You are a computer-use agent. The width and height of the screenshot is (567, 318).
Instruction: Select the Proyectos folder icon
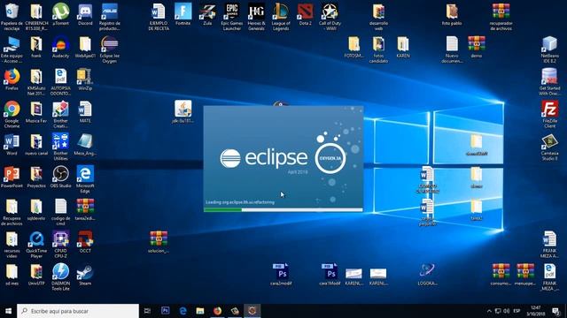coord(36,177)
